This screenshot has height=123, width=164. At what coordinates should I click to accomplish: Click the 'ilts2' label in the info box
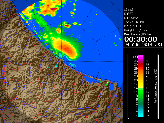(x=129, y=10)
